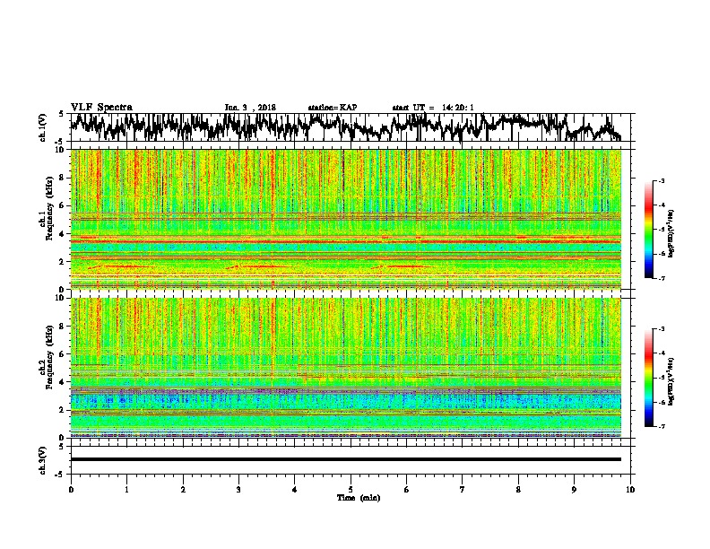Click the time axis tick label '9'
Image resolution: width=710 pixels, height=549 pixels.
(574, 490)
